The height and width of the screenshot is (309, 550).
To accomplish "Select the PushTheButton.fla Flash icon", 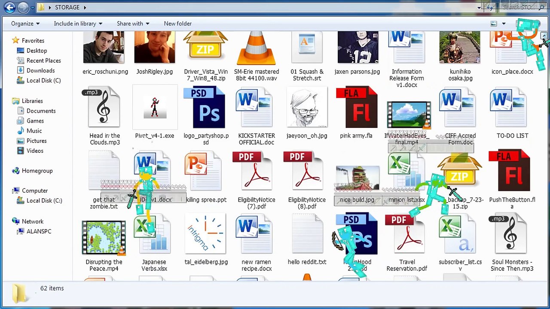I will (510, 171).
